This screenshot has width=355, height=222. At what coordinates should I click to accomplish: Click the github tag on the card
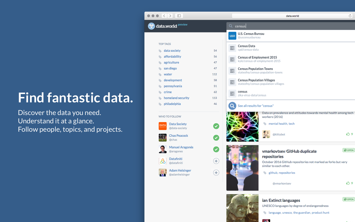pyautogui.click(x=273, y=173)
